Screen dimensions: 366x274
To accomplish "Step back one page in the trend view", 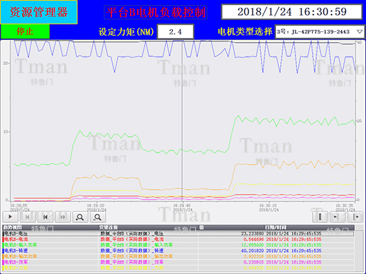I will [45, 217].
